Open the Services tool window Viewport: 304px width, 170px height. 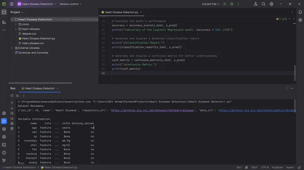4,137
